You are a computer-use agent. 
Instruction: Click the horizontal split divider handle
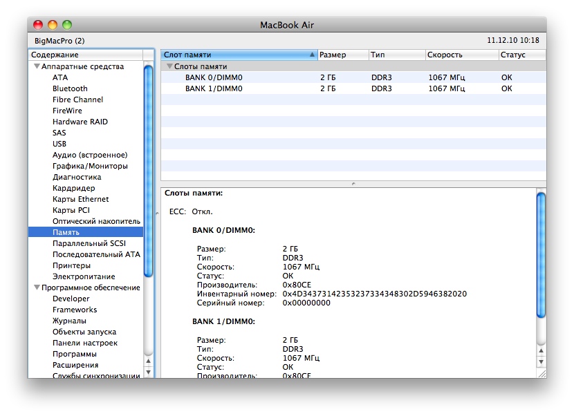coord(353,184)
